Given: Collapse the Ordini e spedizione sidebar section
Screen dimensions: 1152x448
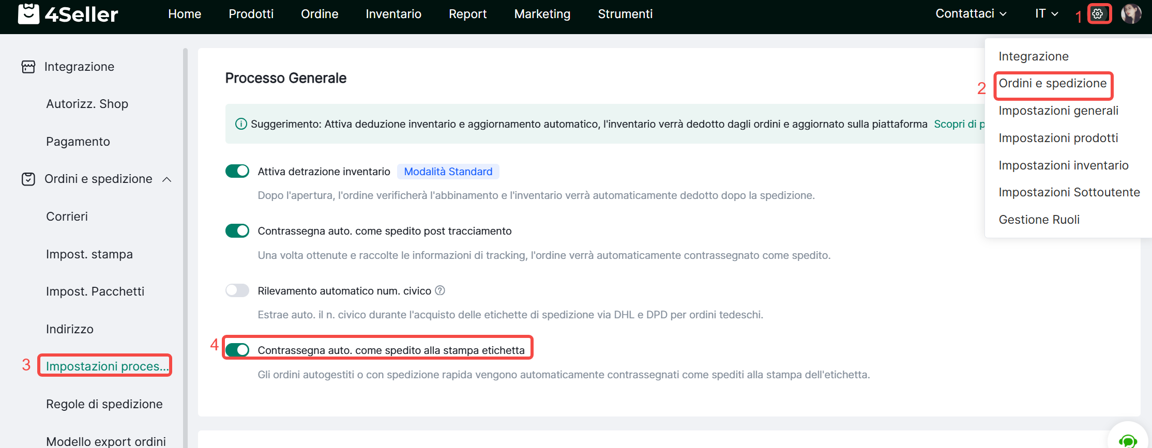Looking at the screenshot, I should click(166, 179).
